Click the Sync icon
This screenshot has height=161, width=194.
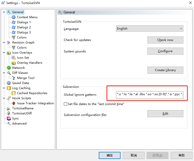pos(9,118)
